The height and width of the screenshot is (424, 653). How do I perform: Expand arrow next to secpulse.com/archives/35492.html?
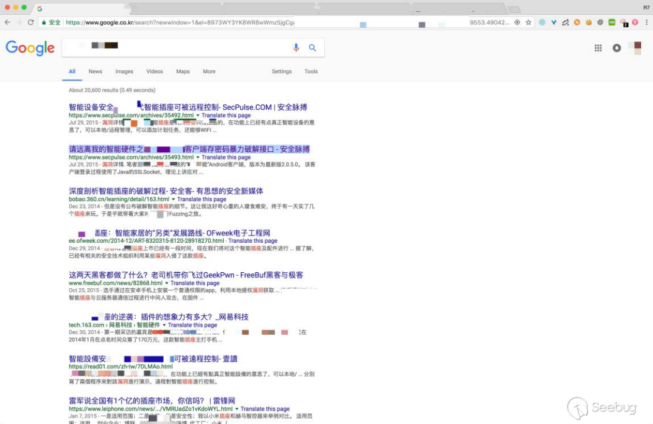(198, 115)
